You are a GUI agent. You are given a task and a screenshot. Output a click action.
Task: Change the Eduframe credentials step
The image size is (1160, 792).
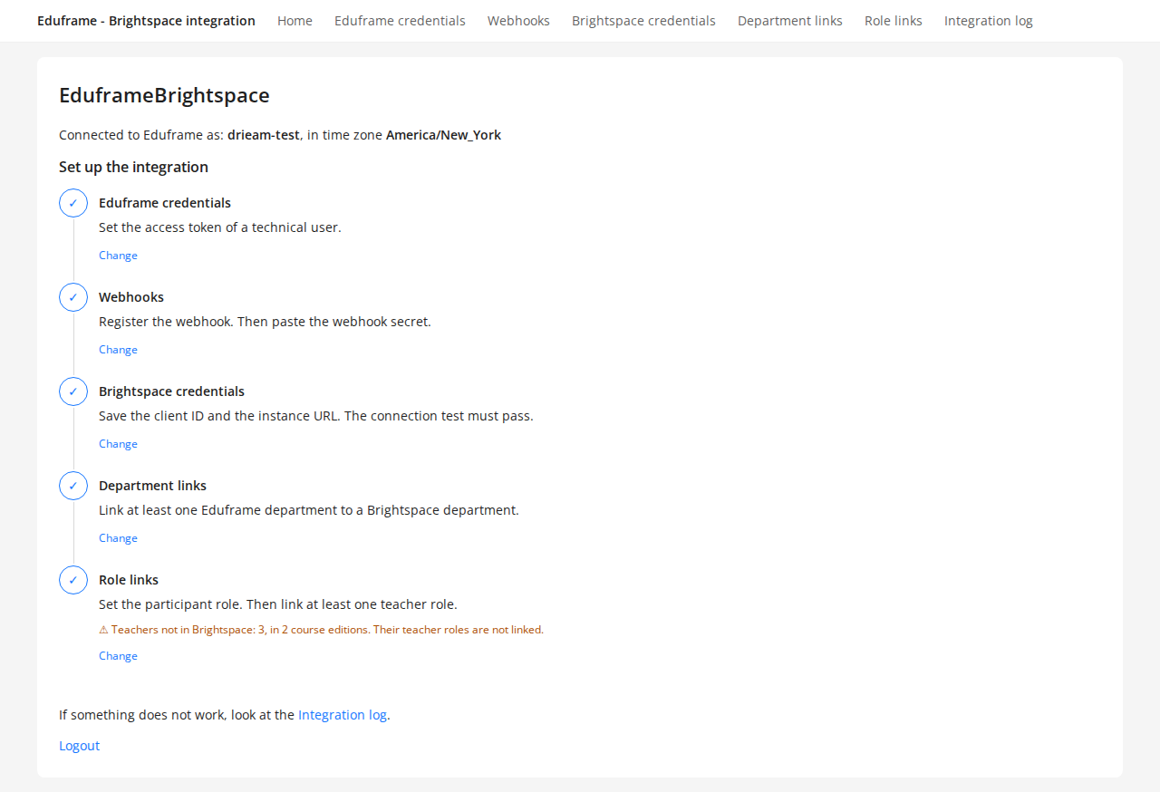(118, 256)
